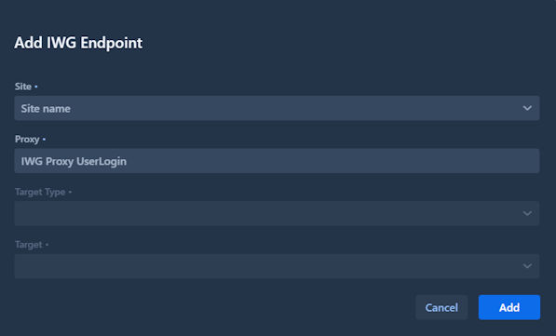Click the Cancel button
556x336 pixels.
[x=441, y=307]
